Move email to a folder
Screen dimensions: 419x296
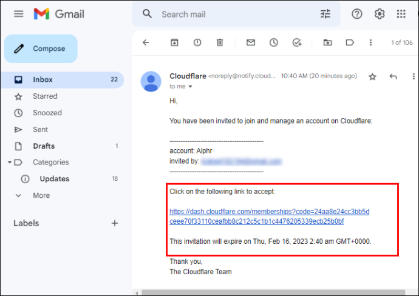coord(327,42)
